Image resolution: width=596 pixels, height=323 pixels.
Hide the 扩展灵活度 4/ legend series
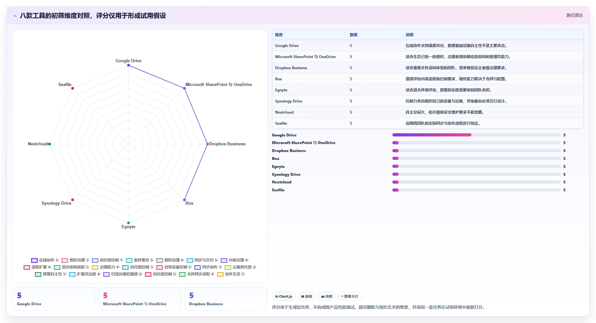pyautogui.click(x=85, y=274)
